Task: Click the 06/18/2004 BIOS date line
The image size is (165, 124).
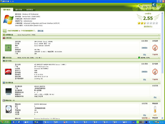Action: [x=48, y=52]
